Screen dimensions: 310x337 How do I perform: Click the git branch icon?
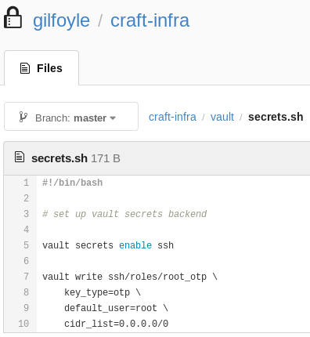click(23, 117)
